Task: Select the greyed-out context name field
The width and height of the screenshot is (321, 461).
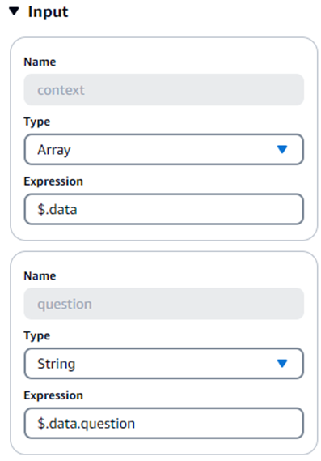Action: 163,90
